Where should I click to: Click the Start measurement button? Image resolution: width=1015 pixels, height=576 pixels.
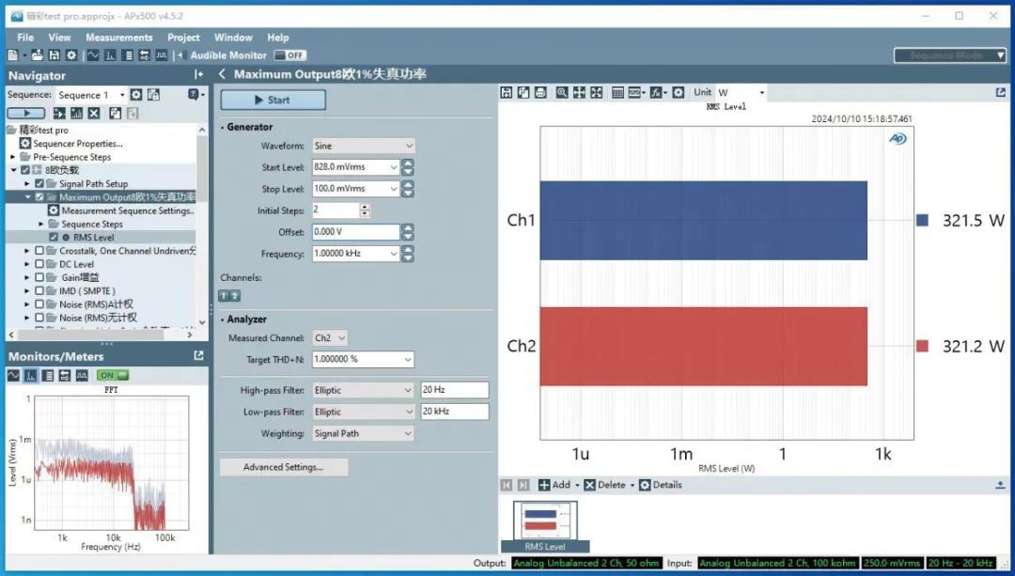click(273, 101)
